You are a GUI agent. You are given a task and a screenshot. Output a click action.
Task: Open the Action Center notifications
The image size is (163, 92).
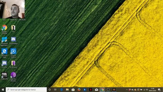159,90
